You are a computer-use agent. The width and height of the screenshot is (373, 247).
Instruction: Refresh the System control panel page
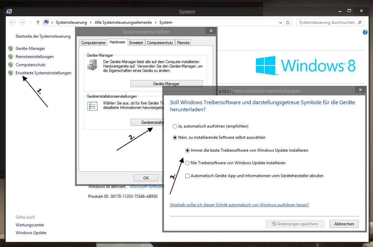(x=288, y=22)
